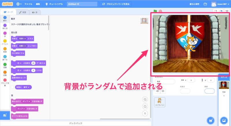Open the ファイル menu
Viewport: 231px width, 126px height.
tap(28, 4)
